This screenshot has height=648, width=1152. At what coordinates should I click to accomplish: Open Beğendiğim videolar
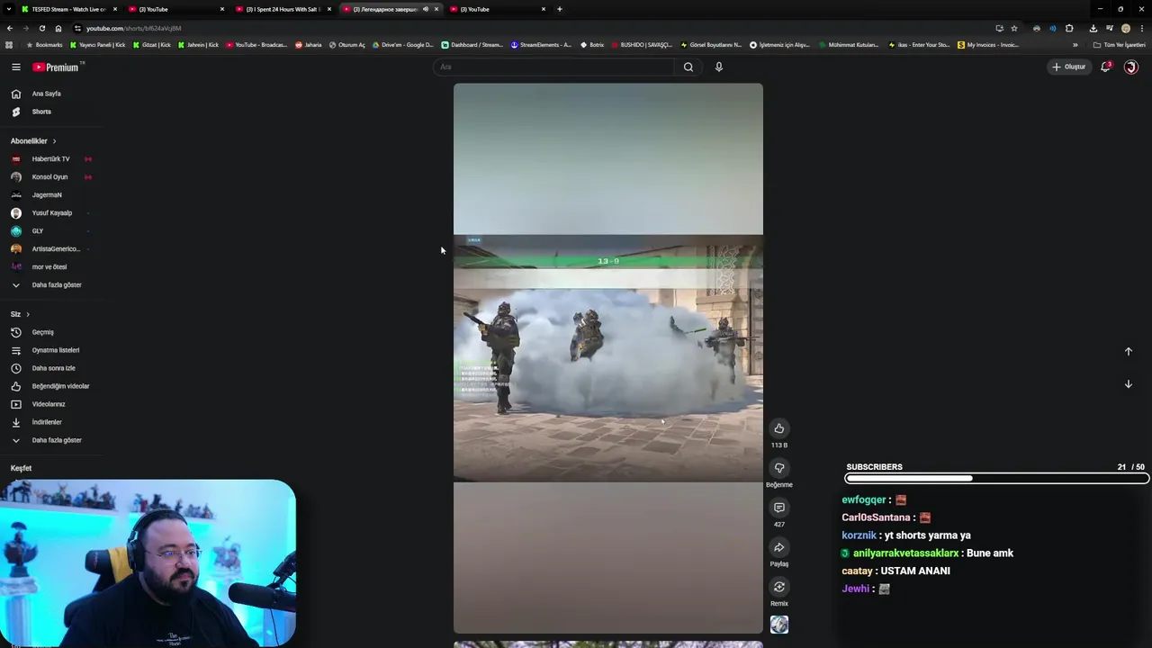point(60,386)
